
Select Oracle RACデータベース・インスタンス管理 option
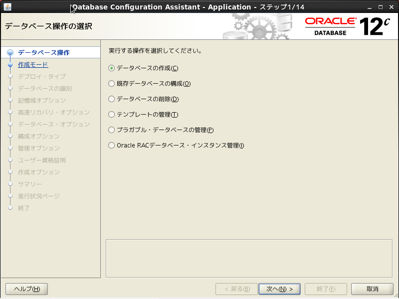click(x=176, y=146)
